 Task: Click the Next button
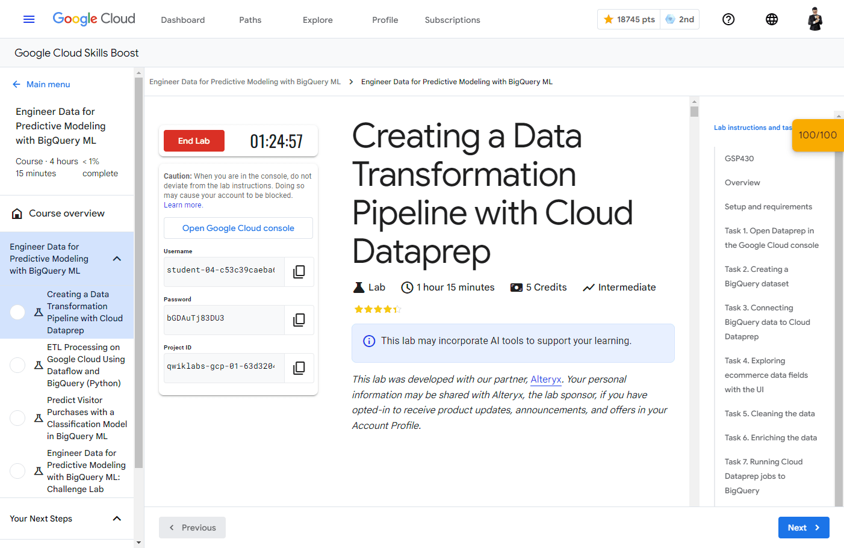click(x=804, y=528)
